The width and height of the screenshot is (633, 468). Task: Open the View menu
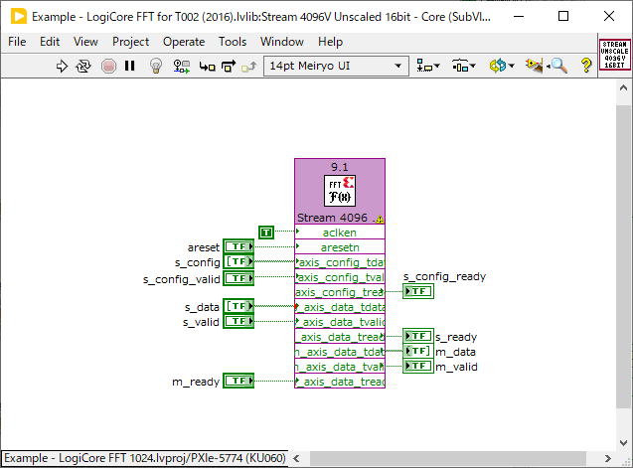pos(85,42)
